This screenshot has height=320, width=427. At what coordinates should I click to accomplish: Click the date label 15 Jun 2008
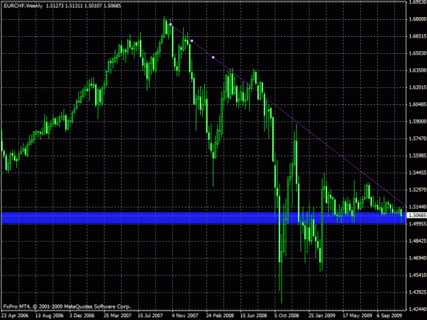(253, 315)
